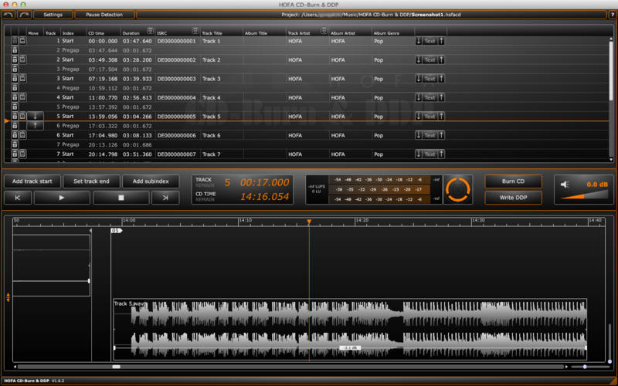Click up arrow beside Text for Track 1
Screen dimensions: 618x386
pos(441,41)
